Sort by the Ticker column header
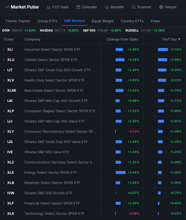Image resolution: width=186 pixels, height=220 pixels. point(9,39)
